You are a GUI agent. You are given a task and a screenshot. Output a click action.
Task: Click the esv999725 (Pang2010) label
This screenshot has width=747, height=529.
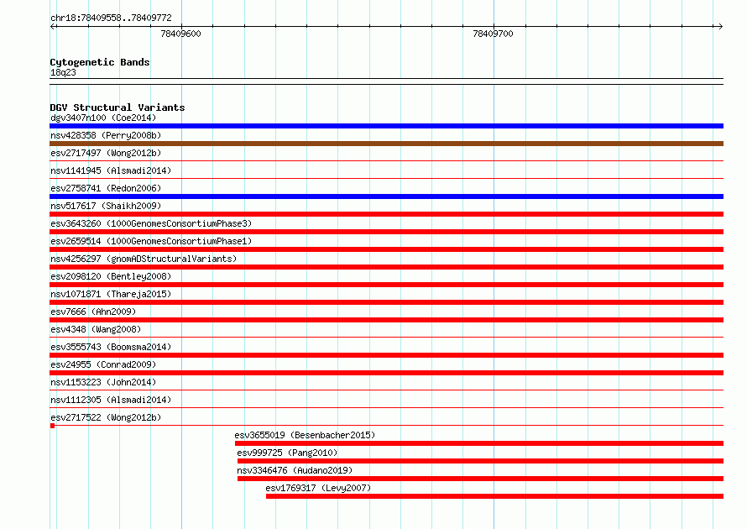pyautogui.click(x=287, y=453)
